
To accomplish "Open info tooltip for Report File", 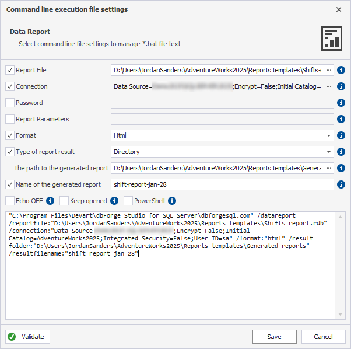I will point(341,70).
